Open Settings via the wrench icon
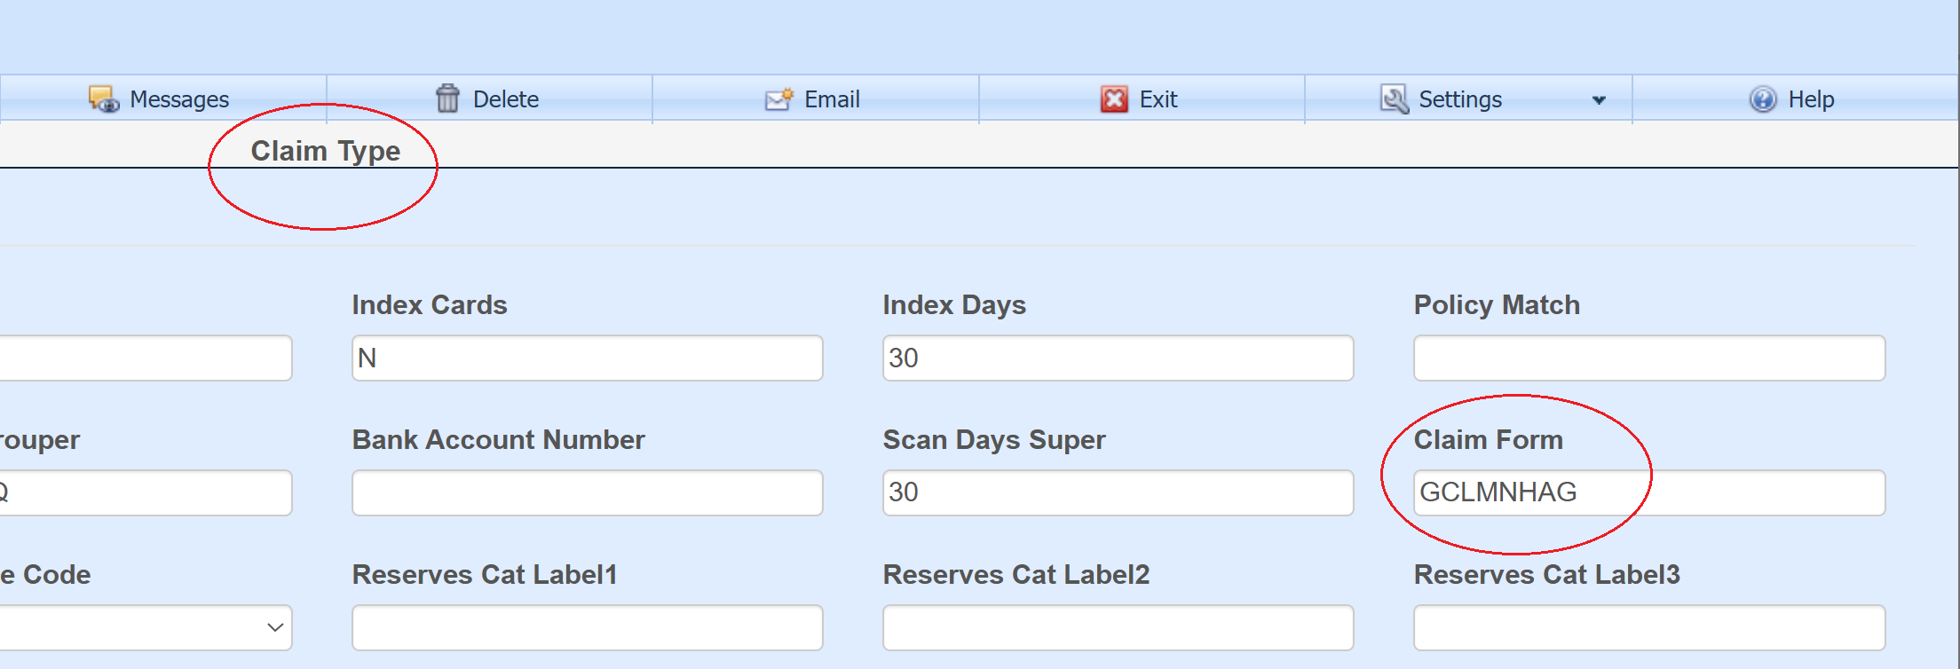Screen dimensions: 1960x669 tap(1394, 99)
